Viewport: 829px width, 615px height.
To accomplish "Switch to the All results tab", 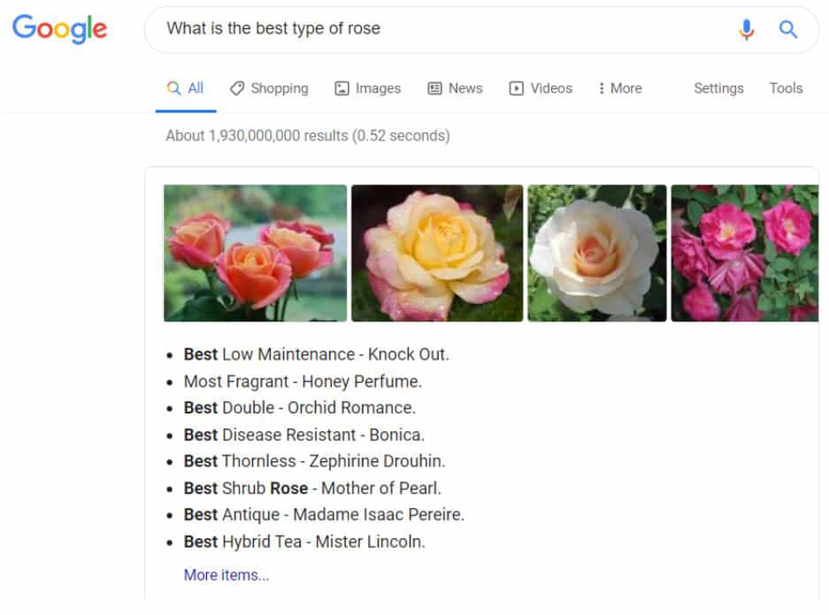I will coord(185,88).
